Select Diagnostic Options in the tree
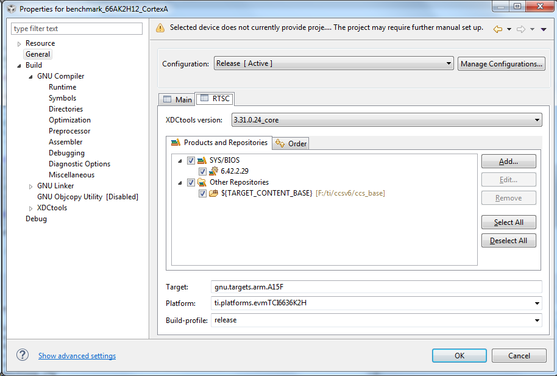This screenshot has width=557, height=376. click(x=79, y=164)
